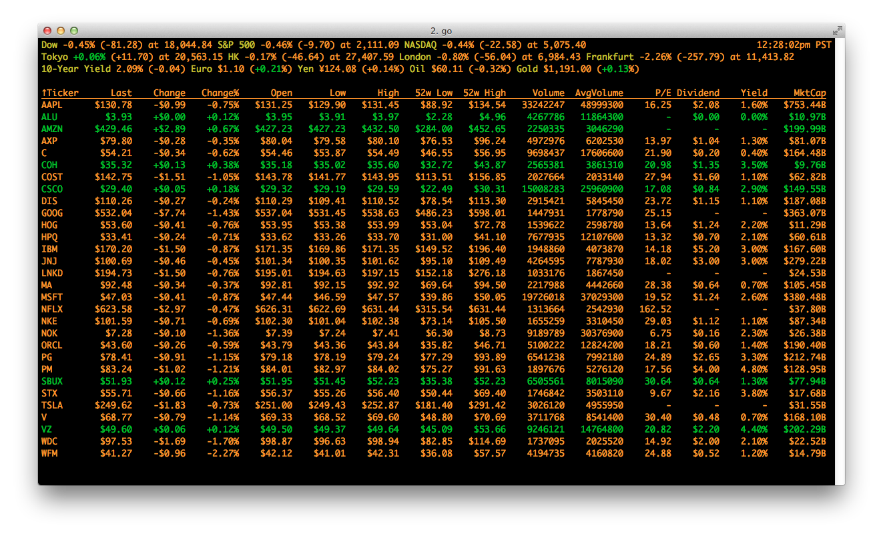Click the HPQ ticker symbol

pyautogui.click(x=49, y=237)
